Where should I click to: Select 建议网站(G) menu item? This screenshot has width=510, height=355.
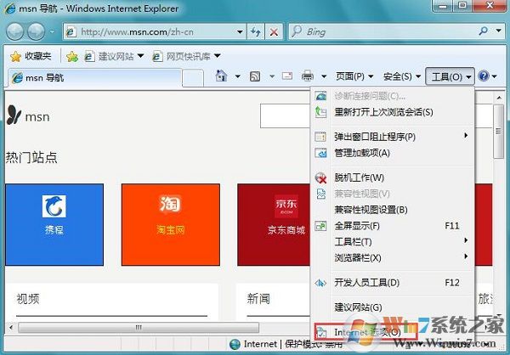click(392, 307)
